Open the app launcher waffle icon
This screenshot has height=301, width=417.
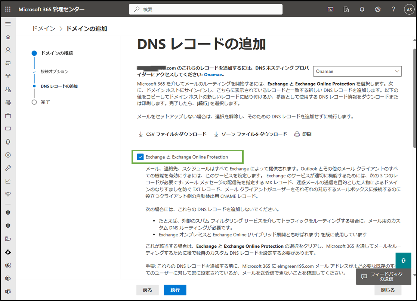tap(8, 9)
